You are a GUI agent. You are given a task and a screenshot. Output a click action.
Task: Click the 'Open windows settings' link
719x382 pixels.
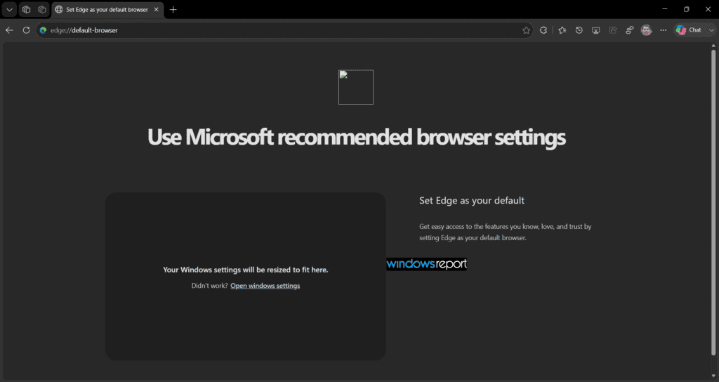[265, 286]
